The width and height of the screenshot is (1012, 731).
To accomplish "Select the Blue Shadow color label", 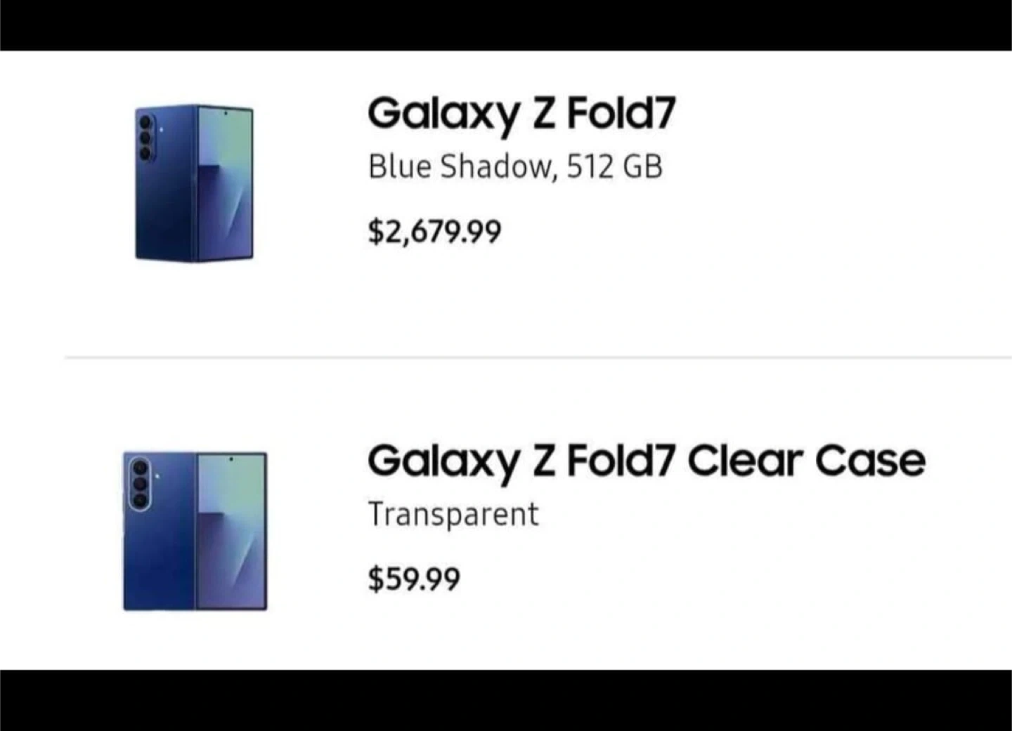I will 460,167.
